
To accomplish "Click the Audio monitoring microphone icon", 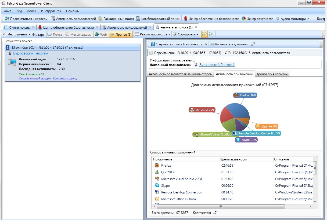I will click(x=278, y=19).
